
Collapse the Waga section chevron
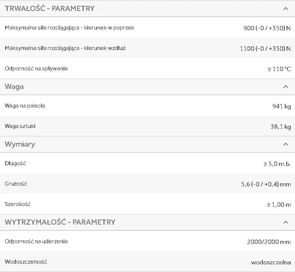tap(286, 87)
